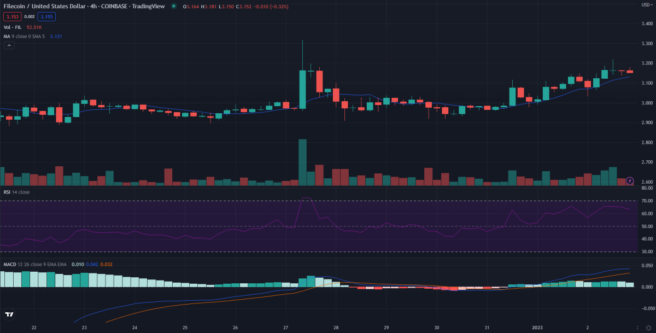This screenshot has width=656, height=333.
Task: Click the 2023 label on time axis
Action: click(x=537, y=328)
